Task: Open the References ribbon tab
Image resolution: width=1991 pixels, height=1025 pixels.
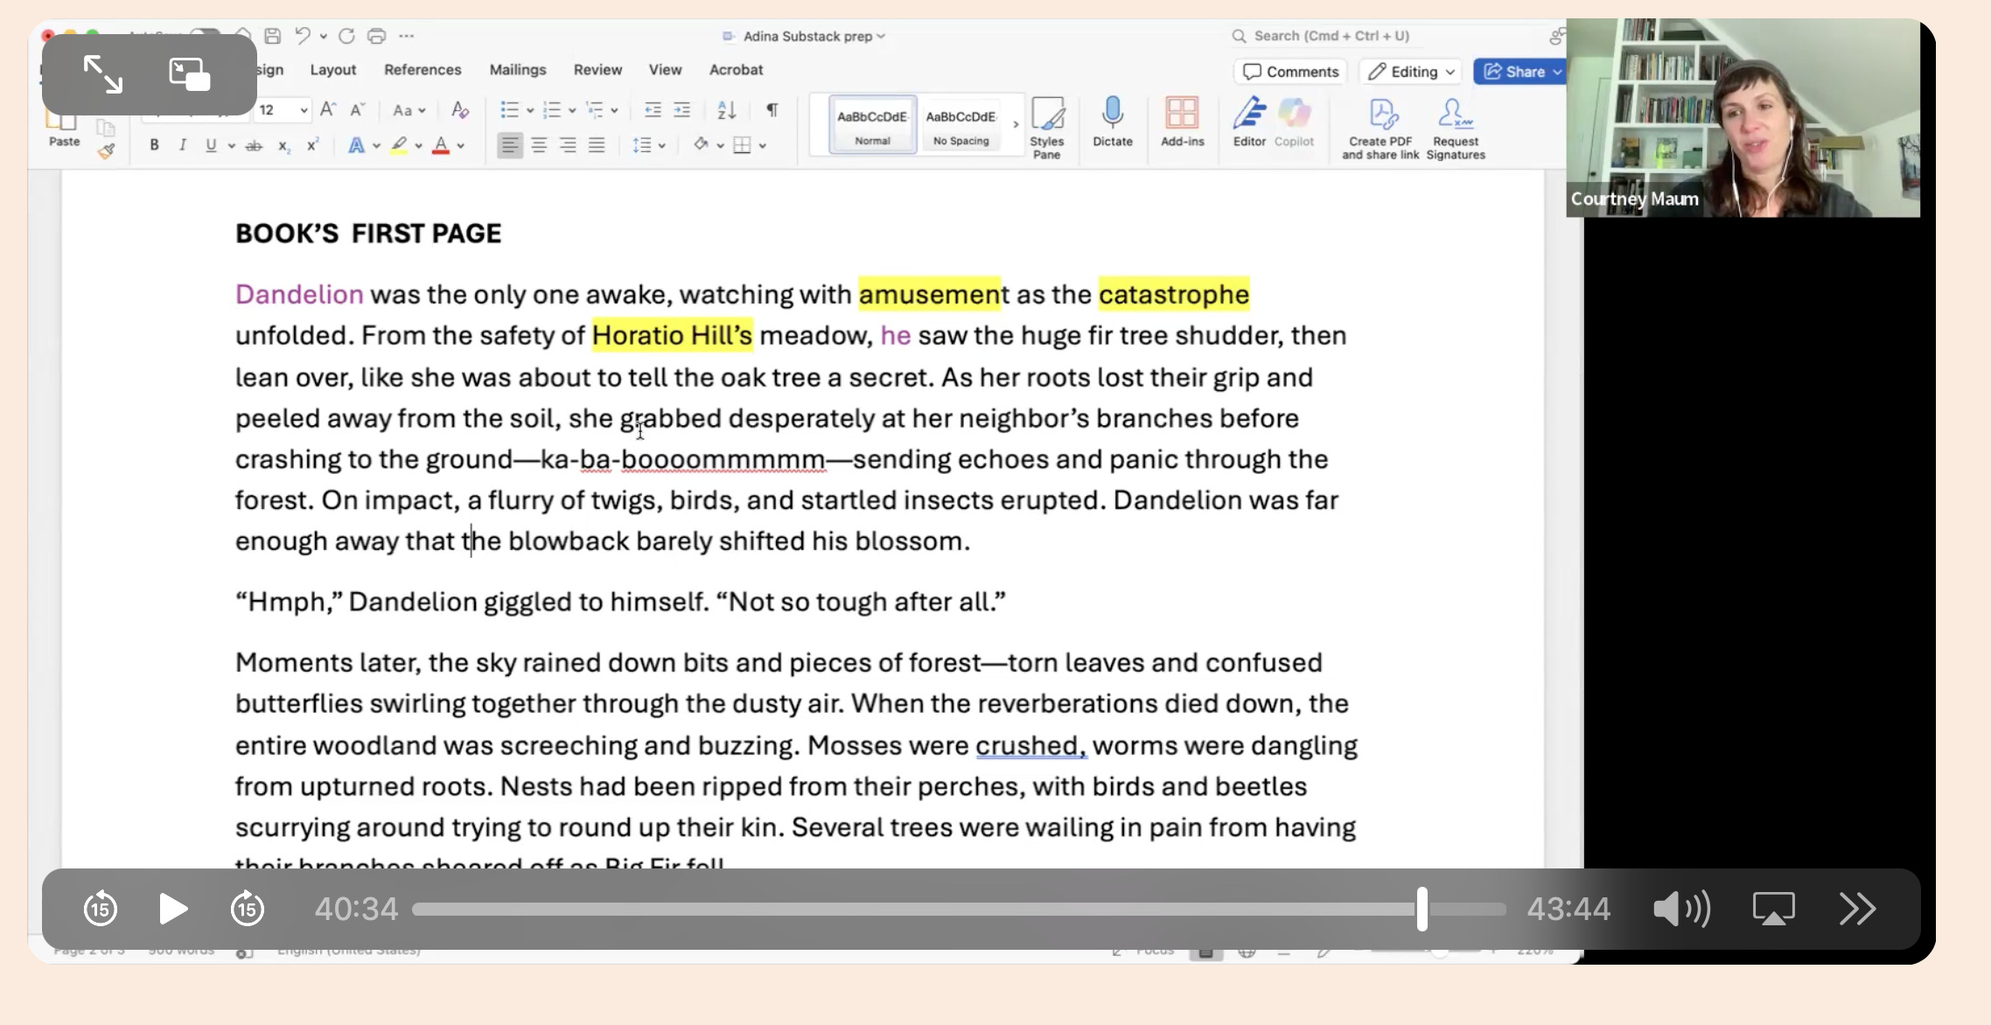Action: [x=423, y=70]
